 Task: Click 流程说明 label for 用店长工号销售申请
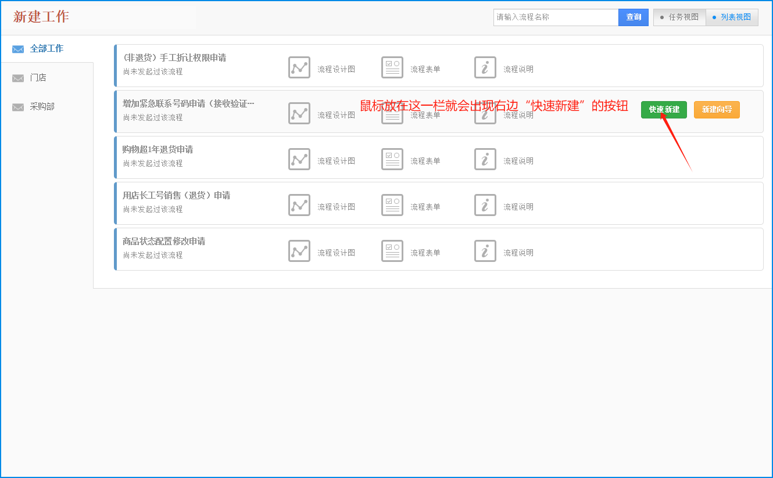tap(518, 207)
